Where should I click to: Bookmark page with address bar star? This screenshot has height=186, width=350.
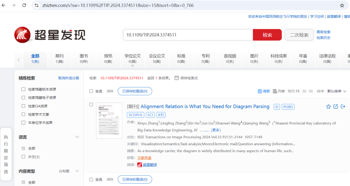[342, 5]
